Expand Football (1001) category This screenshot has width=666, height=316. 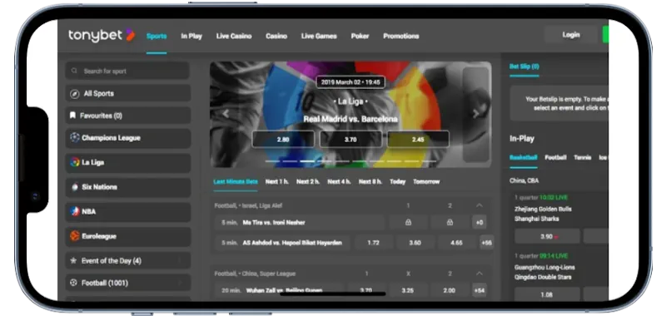tap(127, 283)
